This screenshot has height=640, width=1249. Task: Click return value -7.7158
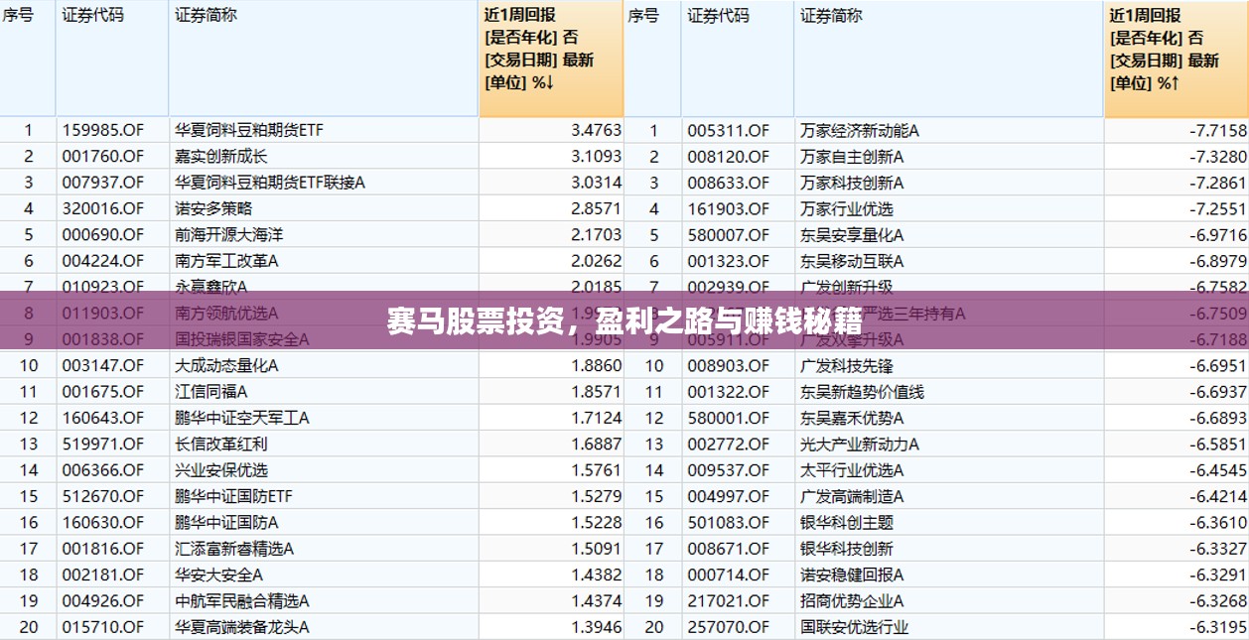[x=1217, y=130]
